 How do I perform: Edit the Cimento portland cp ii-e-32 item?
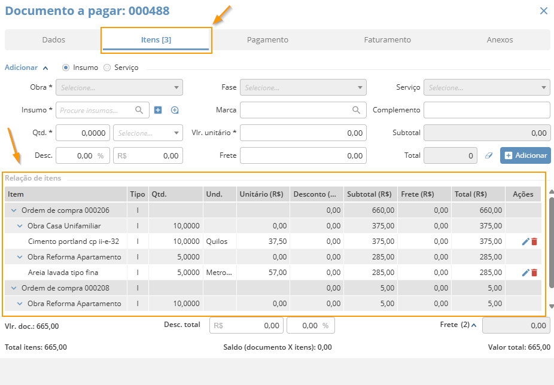pyautogui.click(x=525, y=242)
